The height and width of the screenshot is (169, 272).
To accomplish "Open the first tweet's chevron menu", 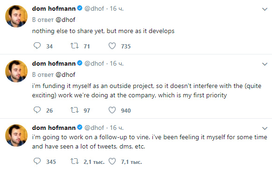I will point(265,9).
